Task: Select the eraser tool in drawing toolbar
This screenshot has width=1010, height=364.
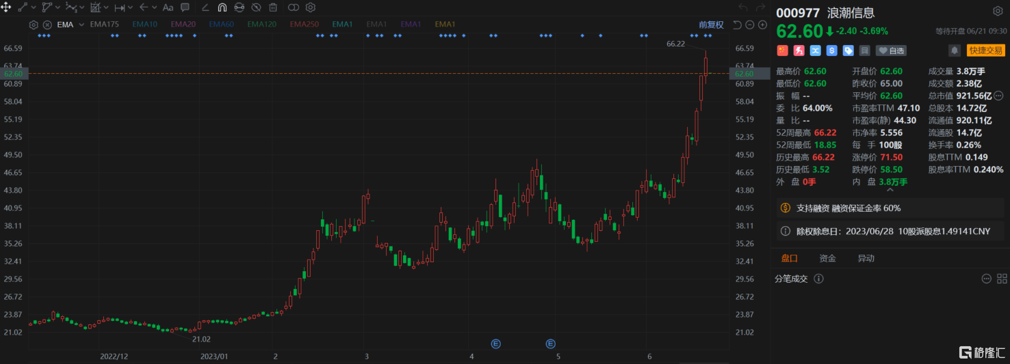Action: 205,8
